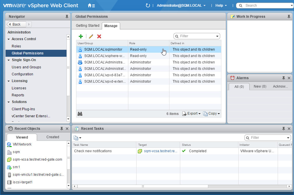This screenshot has width=294, height=195.
Task: Pin the Work In Progress panel
Action: point(289,17)
